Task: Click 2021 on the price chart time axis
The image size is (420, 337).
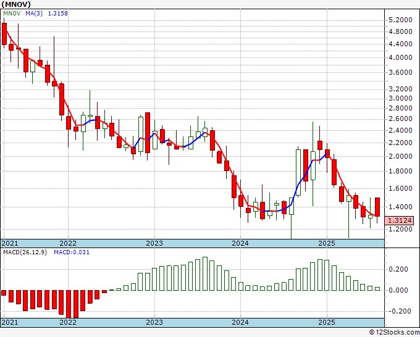Action: tap(10, 243)
